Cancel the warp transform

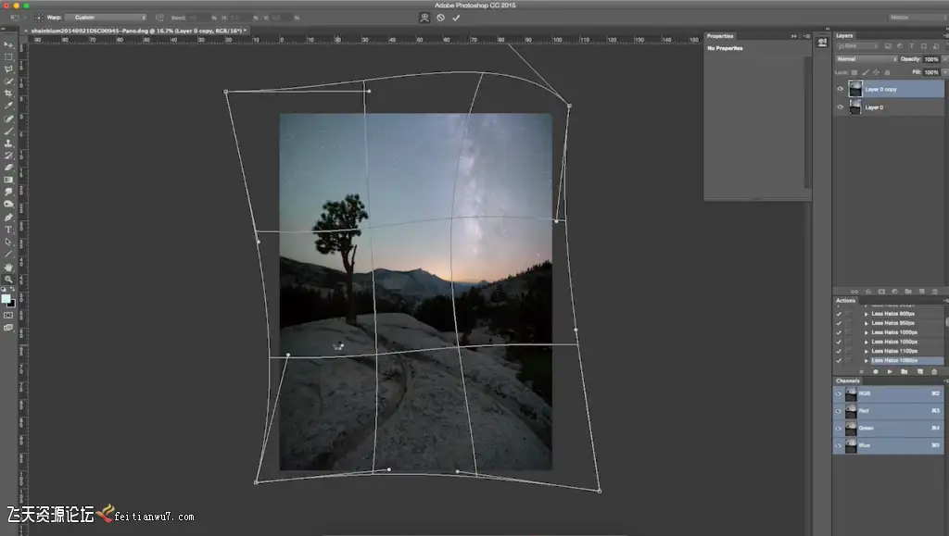[440, 18]
